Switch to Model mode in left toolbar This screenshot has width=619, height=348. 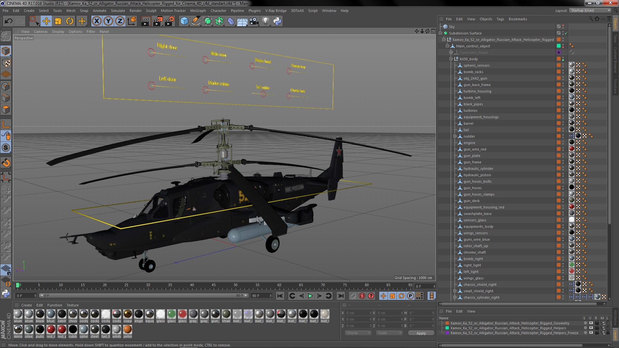pyautogui.click(x=6, y=51)
